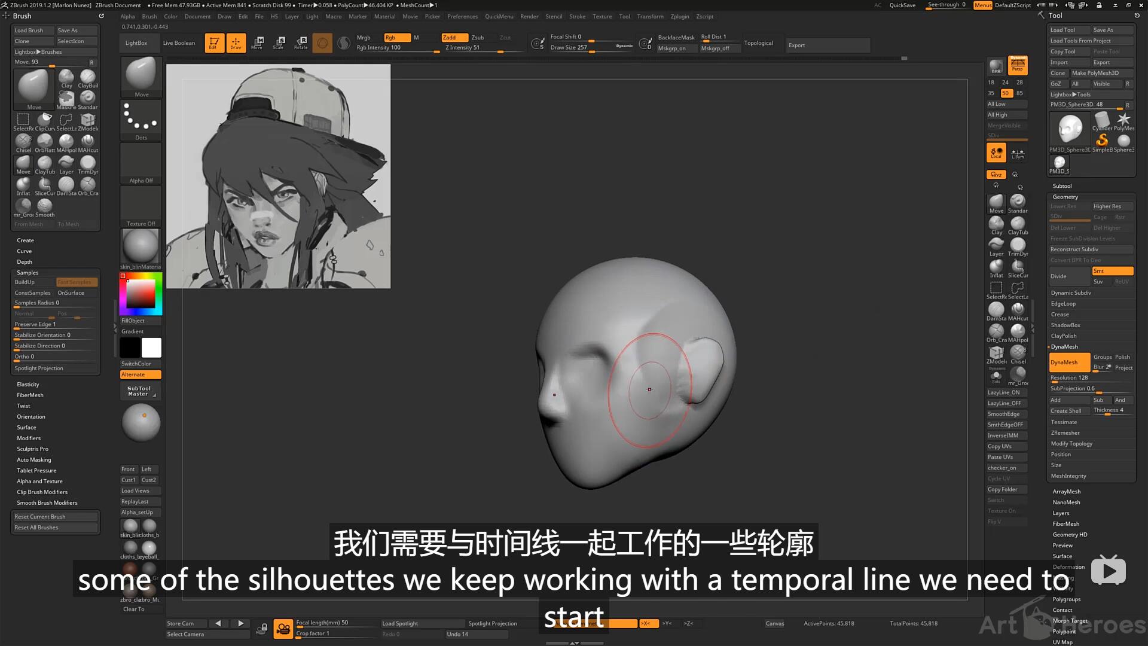Click Load Tool button in Tool palette
Screen dimensions: 1148x646
point(1070,30)
